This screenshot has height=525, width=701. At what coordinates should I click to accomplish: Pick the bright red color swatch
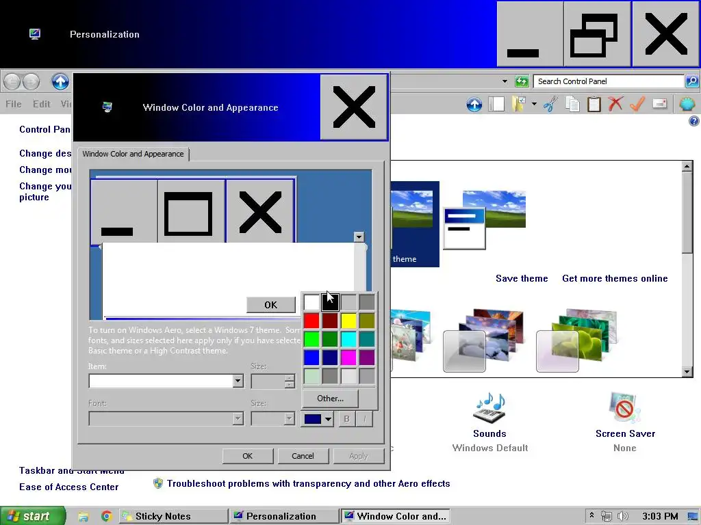[x=311, y=321]
